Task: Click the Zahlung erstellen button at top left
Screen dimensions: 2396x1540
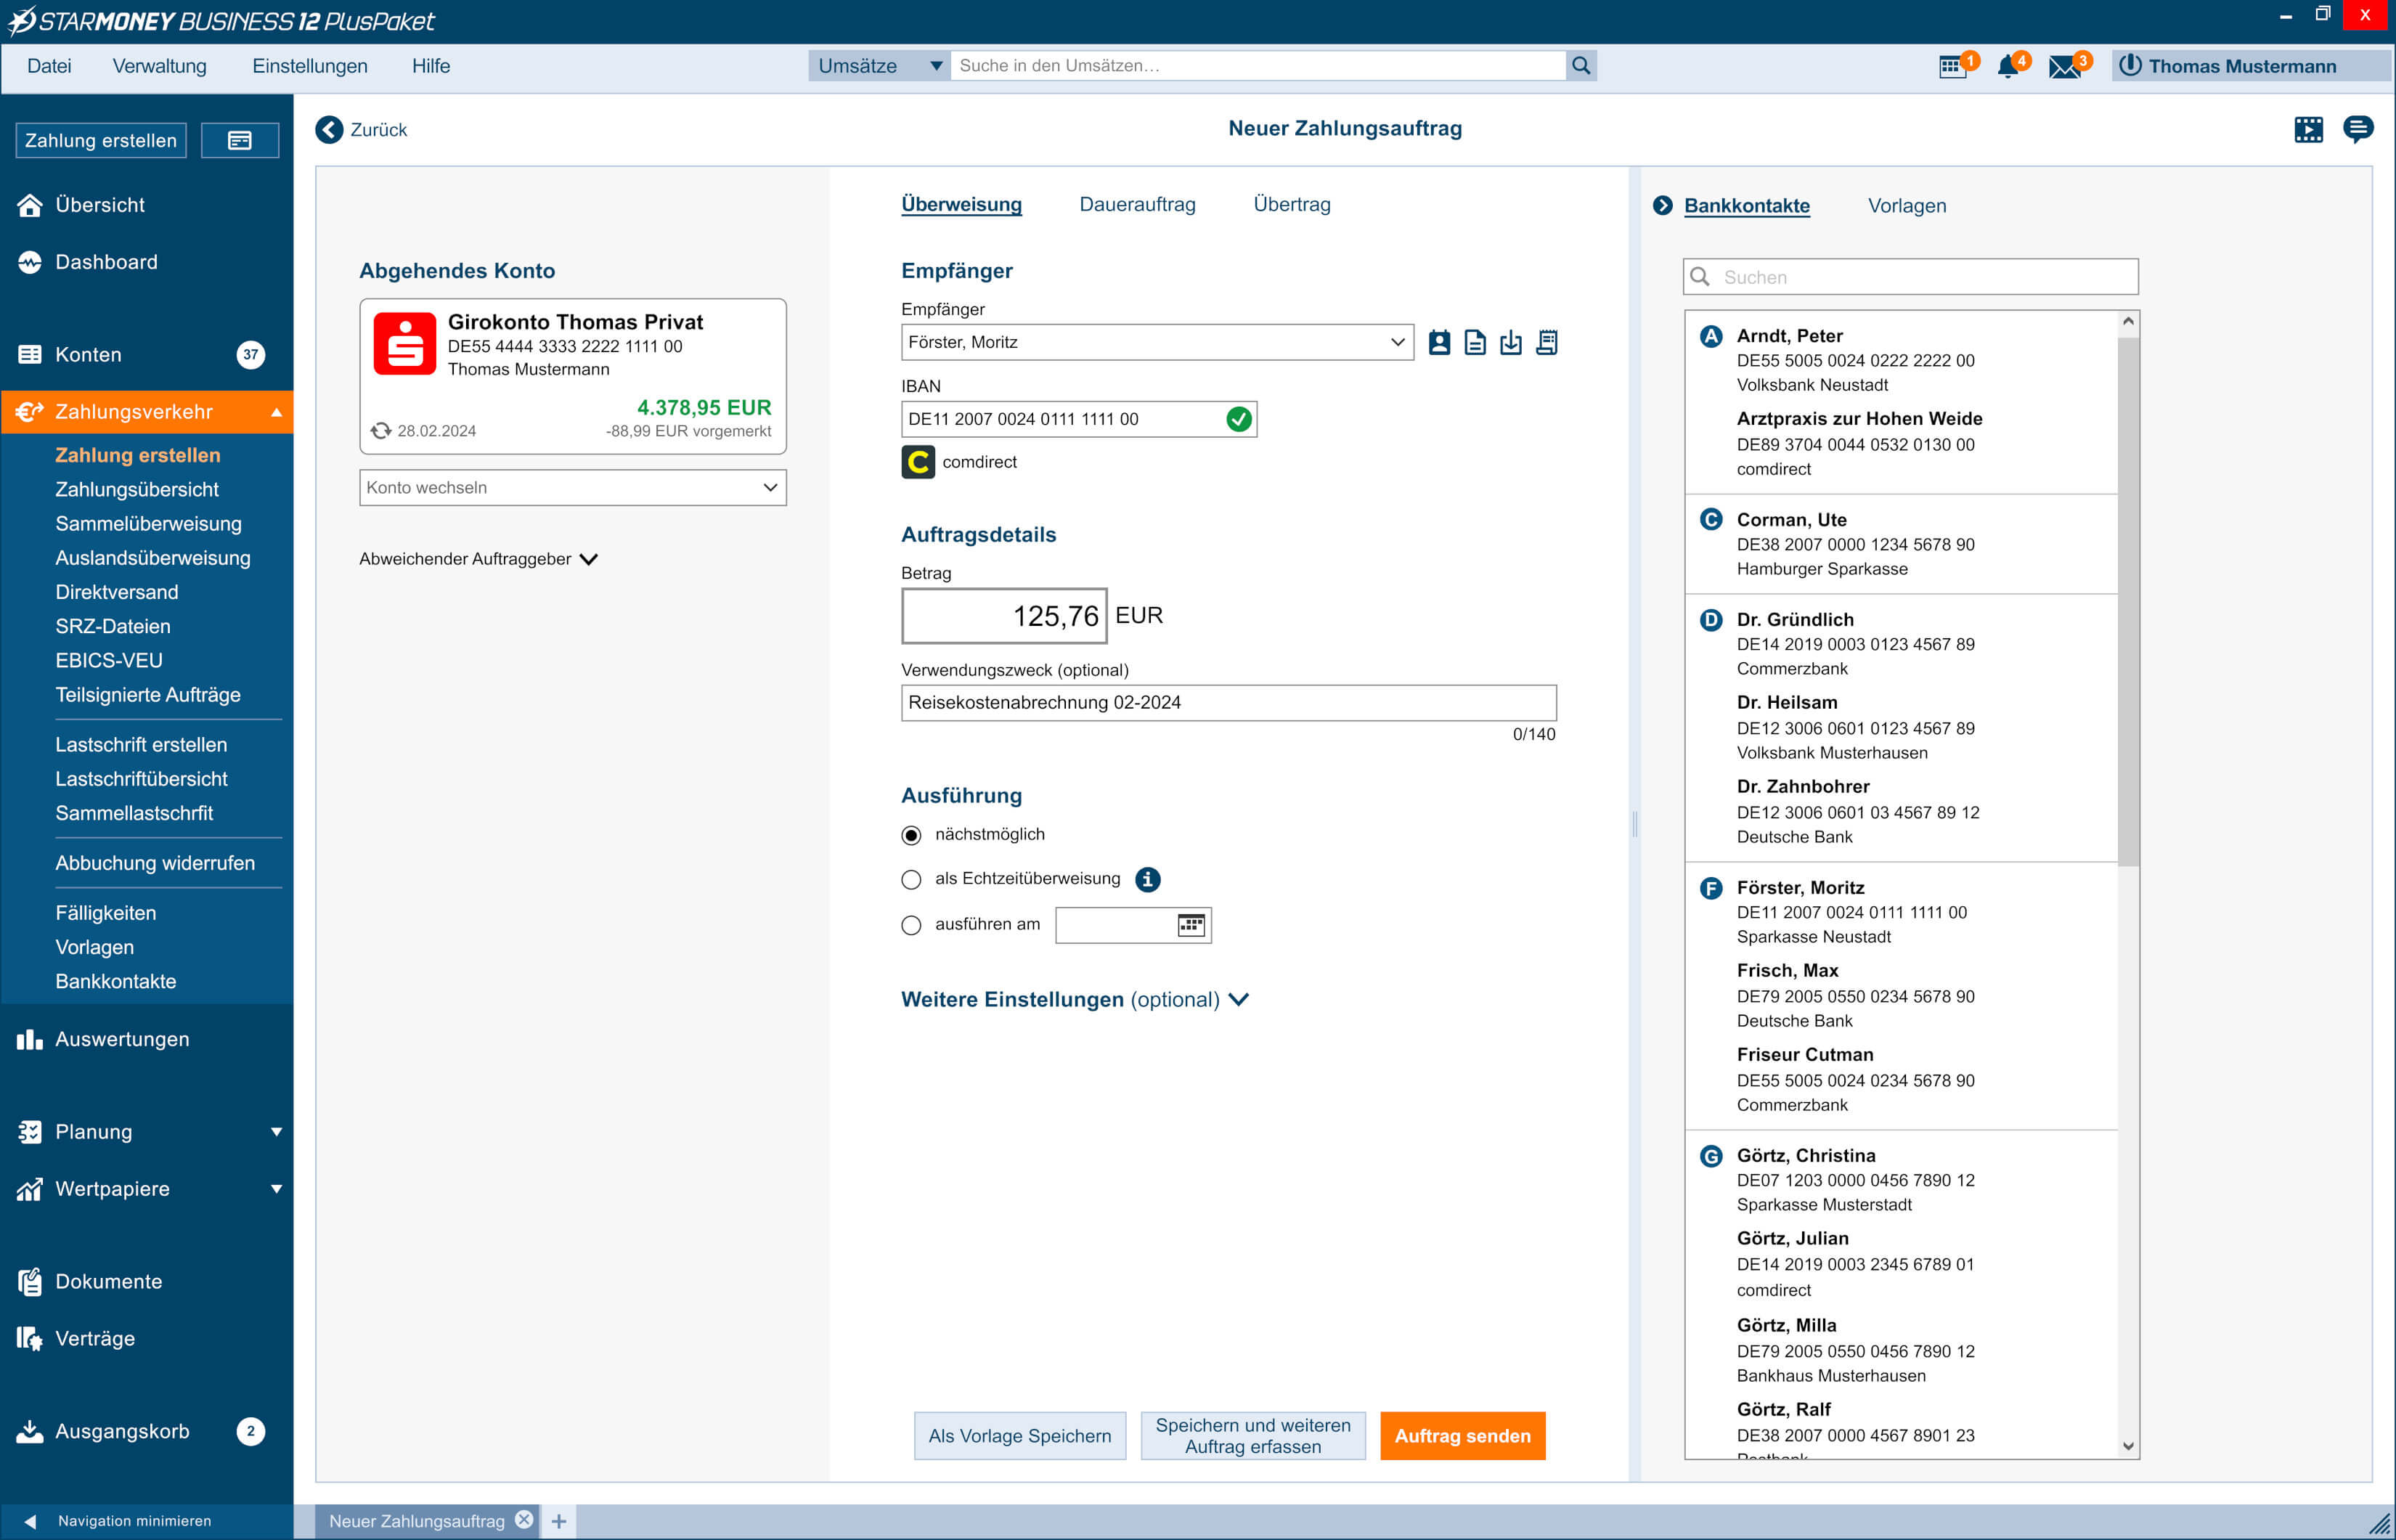Action: 101,141
